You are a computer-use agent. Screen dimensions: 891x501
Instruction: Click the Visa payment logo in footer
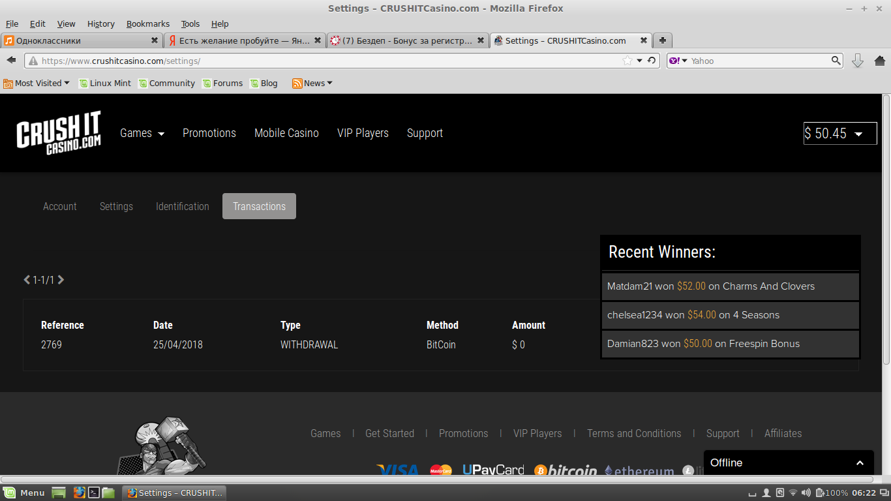(x=398, y=470)
